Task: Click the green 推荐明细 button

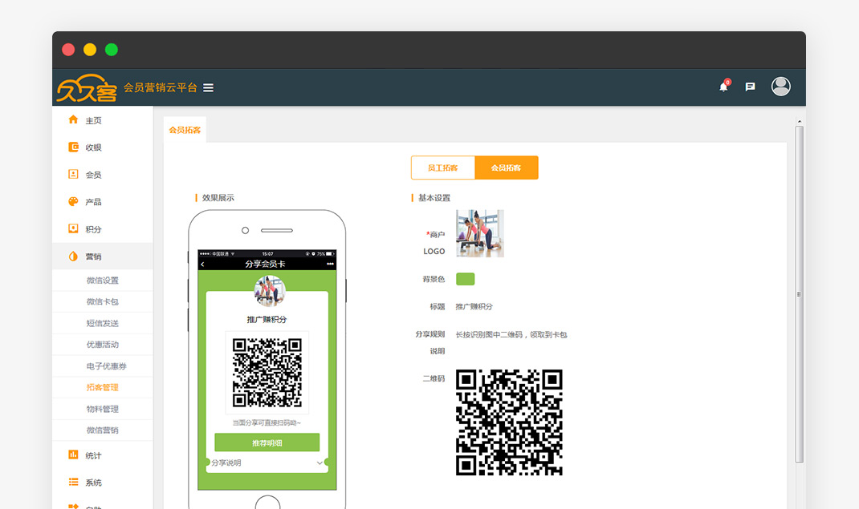Action: pos(267,442)
